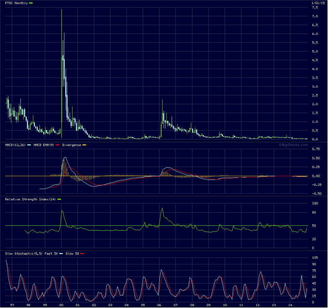The height and width of the screenshot is (308, 328).
Task: Click the Divergence legend label
Action: point(72,145)
